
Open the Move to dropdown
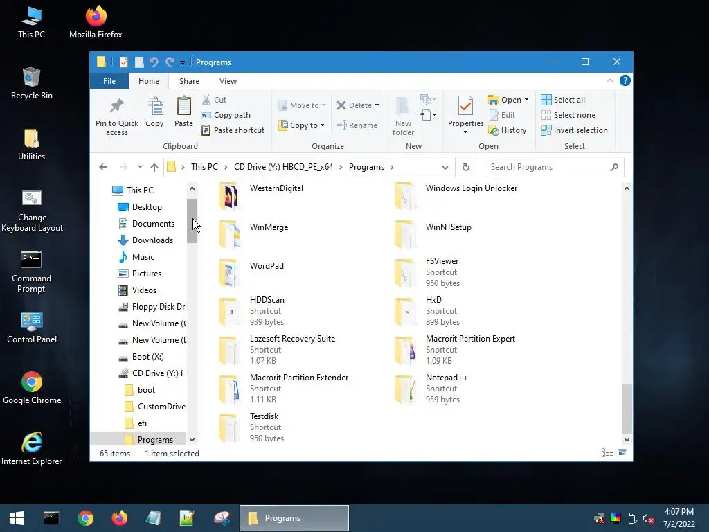[x=302, y=105]
